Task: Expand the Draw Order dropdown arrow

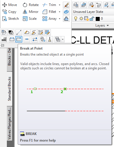Action: 63,39
